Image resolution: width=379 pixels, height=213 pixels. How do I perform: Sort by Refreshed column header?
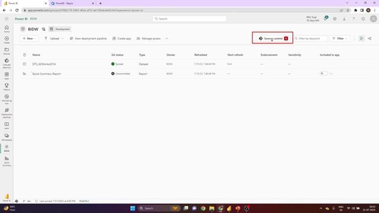[200, 55]
